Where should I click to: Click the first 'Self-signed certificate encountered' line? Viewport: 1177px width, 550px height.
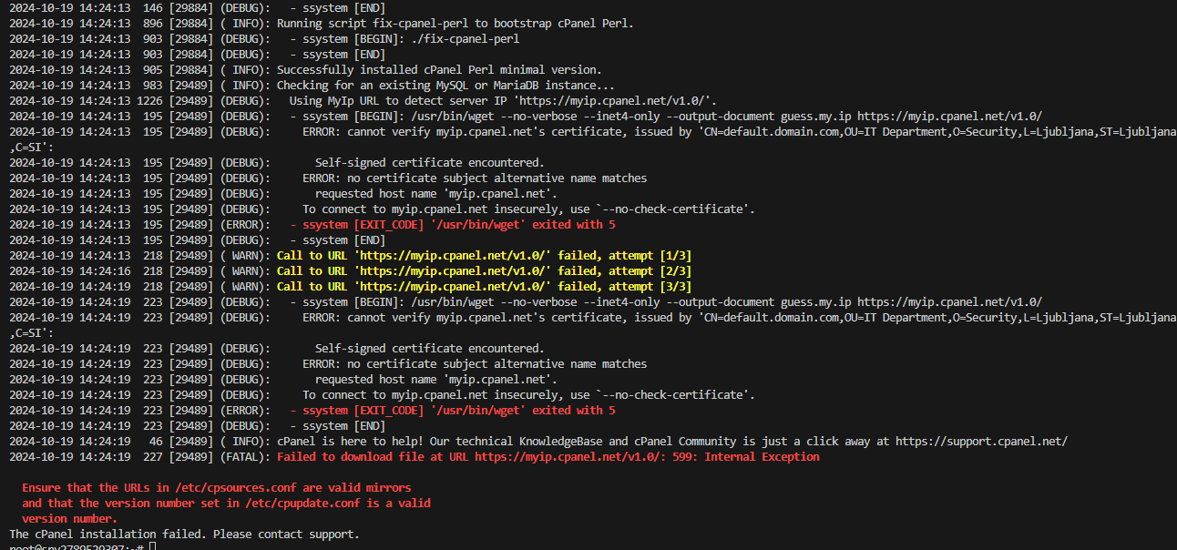[x=429, y=163]
